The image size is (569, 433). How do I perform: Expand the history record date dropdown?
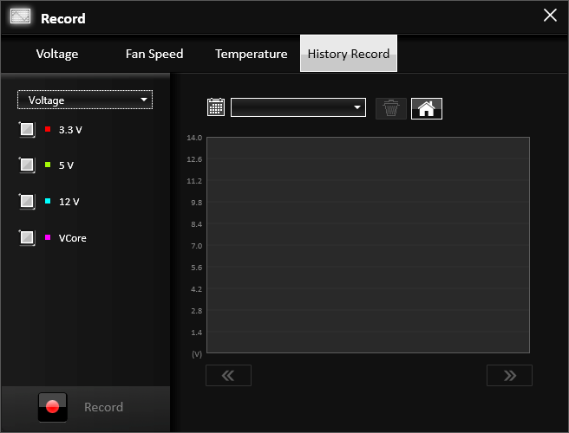tap(298, 107)
